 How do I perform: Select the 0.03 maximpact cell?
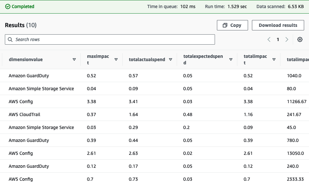(x=91, y=127)
